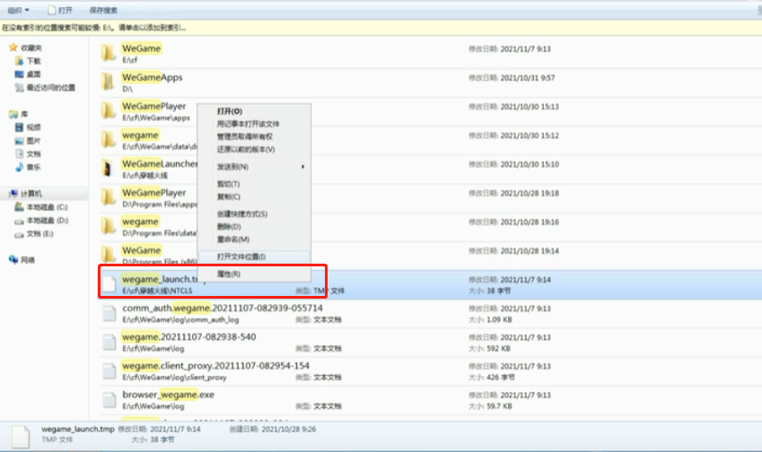
Task: Select WeGamePlayer folder icon under E:\cf\WeGame\apps
Action: (x=109, y=110)
